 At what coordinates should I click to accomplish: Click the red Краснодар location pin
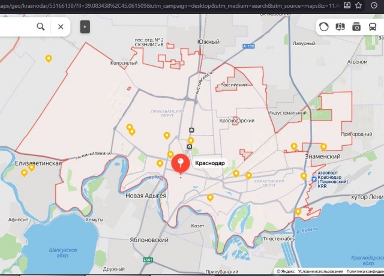181,164
